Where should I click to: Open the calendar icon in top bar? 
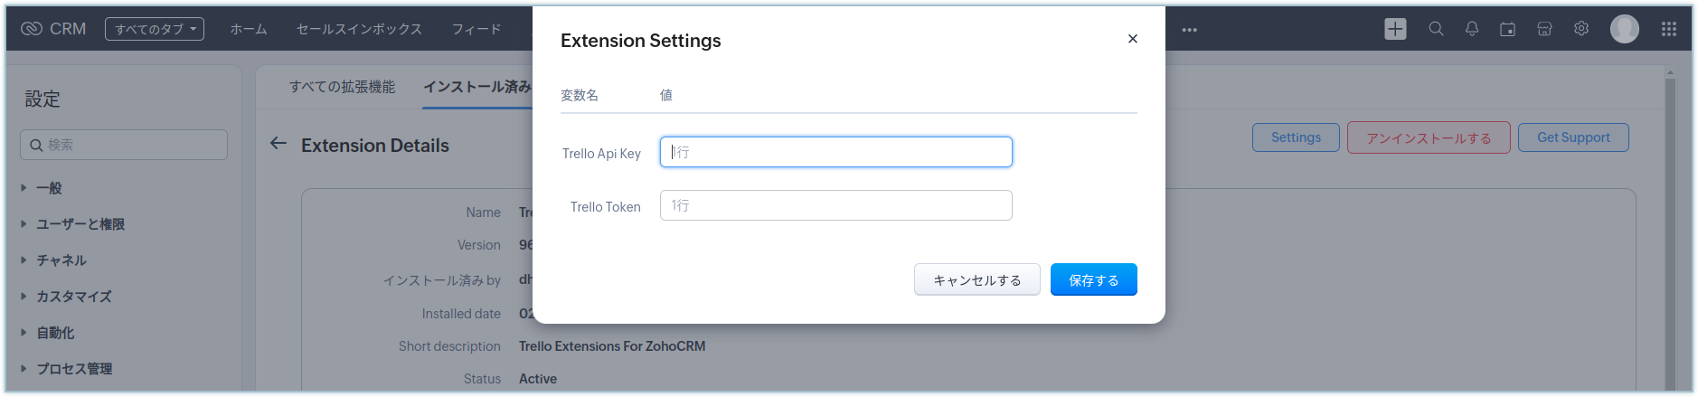pos(1507,29)
